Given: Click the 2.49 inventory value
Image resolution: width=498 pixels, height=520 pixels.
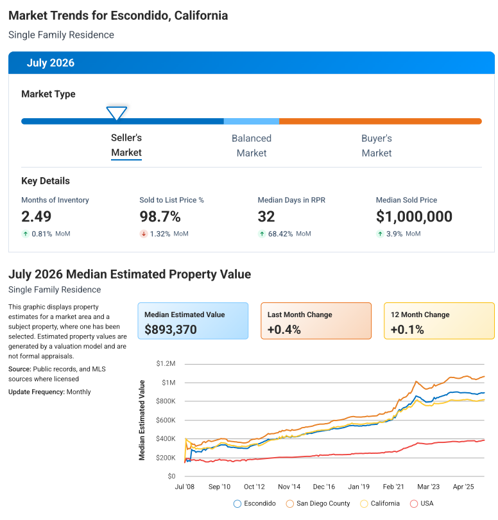Looking at the screenshot, I should (x=36, y=216).
